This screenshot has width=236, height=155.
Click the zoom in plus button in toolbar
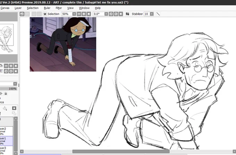point(84,14)
